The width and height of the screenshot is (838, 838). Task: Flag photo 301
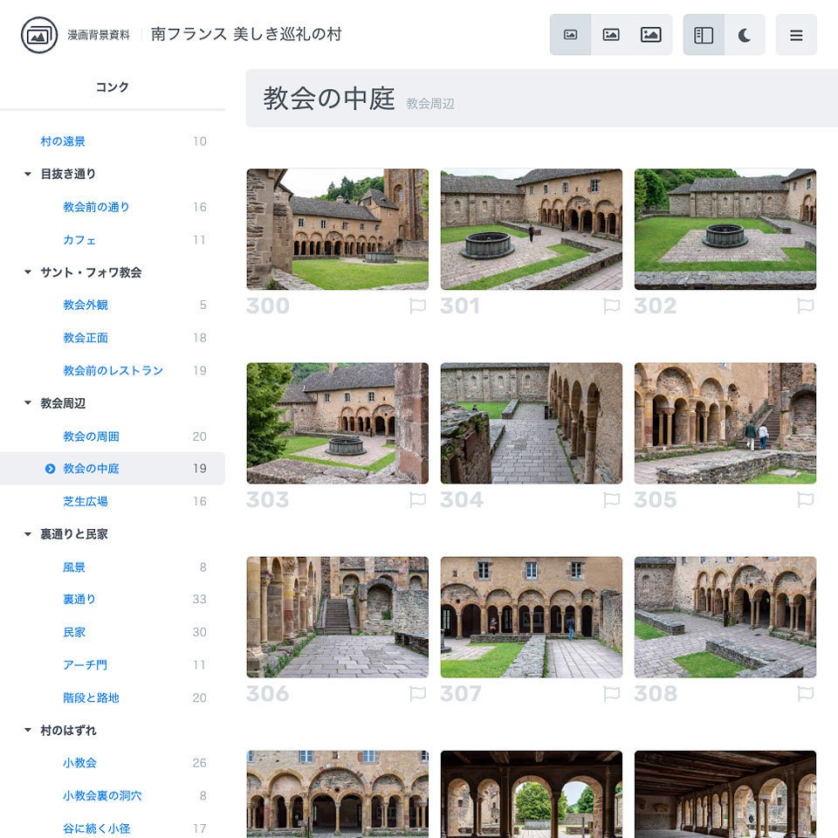pos(611,306)
